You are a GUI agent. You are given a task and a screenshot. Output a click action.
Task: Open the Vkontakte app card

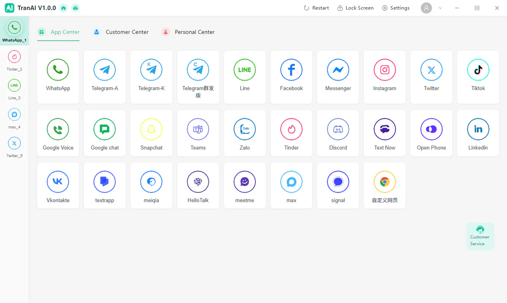[58, 185]
